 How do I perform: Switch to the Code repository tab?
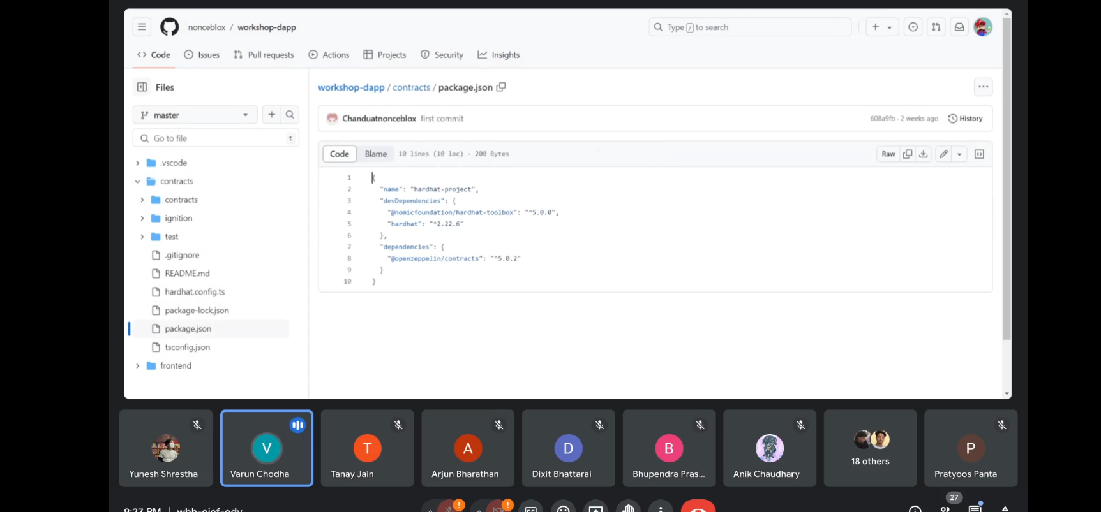tap(154, 55)
